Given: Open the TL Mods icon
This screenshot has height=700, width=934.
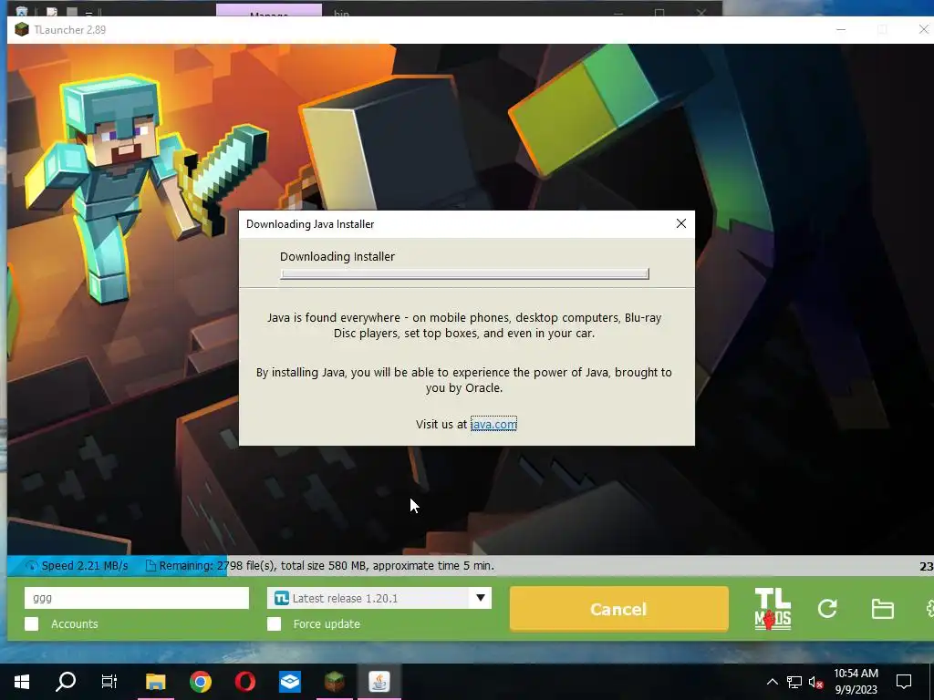Looking at the screenshot, I should (x=773, y=609).
